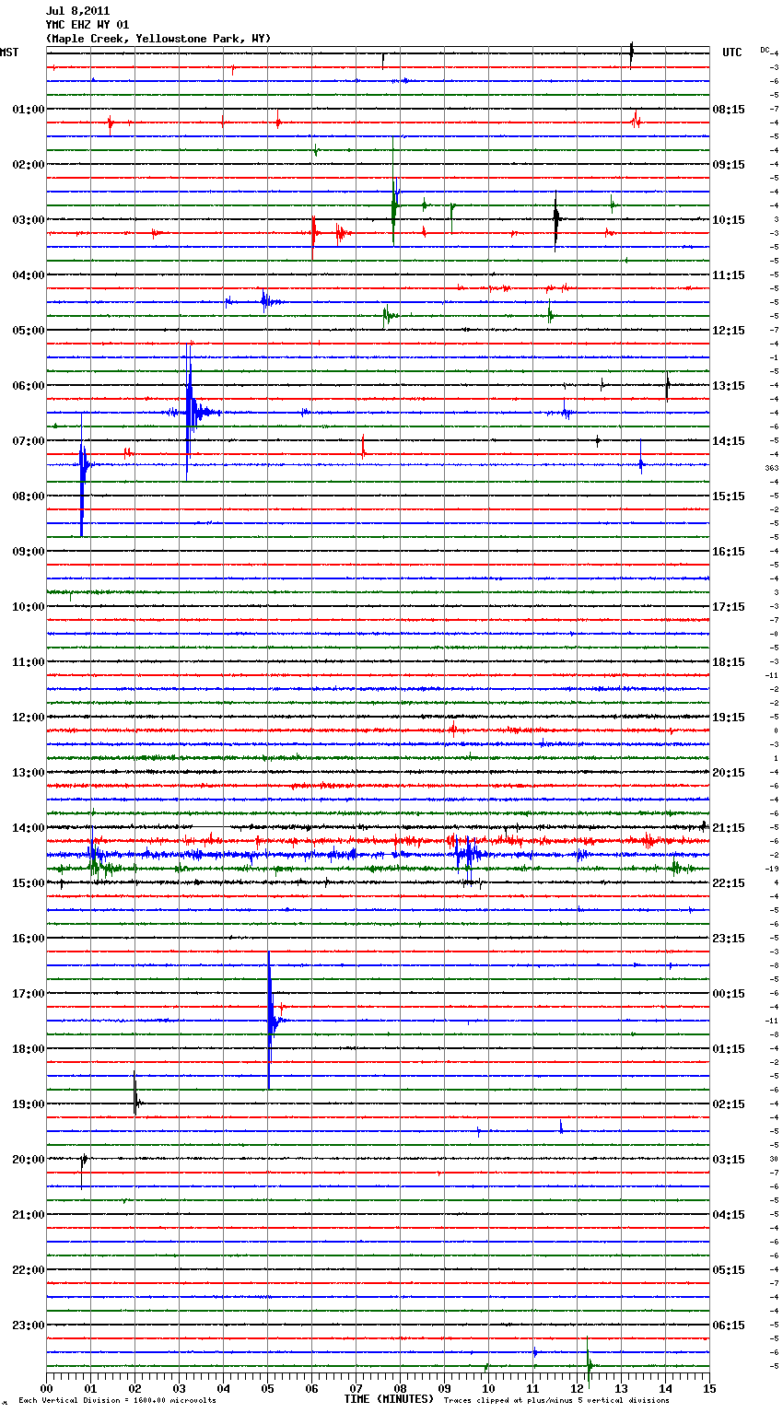
Task: Click "Traces clipped at plus/minus 5 vertical divisions" note
Action: pyautogui.click(x=556, y=1401)
